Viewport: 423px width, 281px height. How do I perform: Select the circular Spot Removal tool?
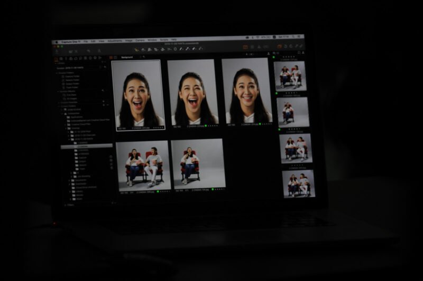pos(175,49)
